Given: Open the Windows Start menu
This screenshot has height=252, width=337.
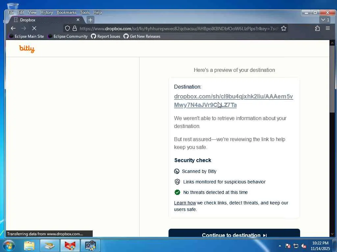Looking at the screenshot, I should pos(9,245).
